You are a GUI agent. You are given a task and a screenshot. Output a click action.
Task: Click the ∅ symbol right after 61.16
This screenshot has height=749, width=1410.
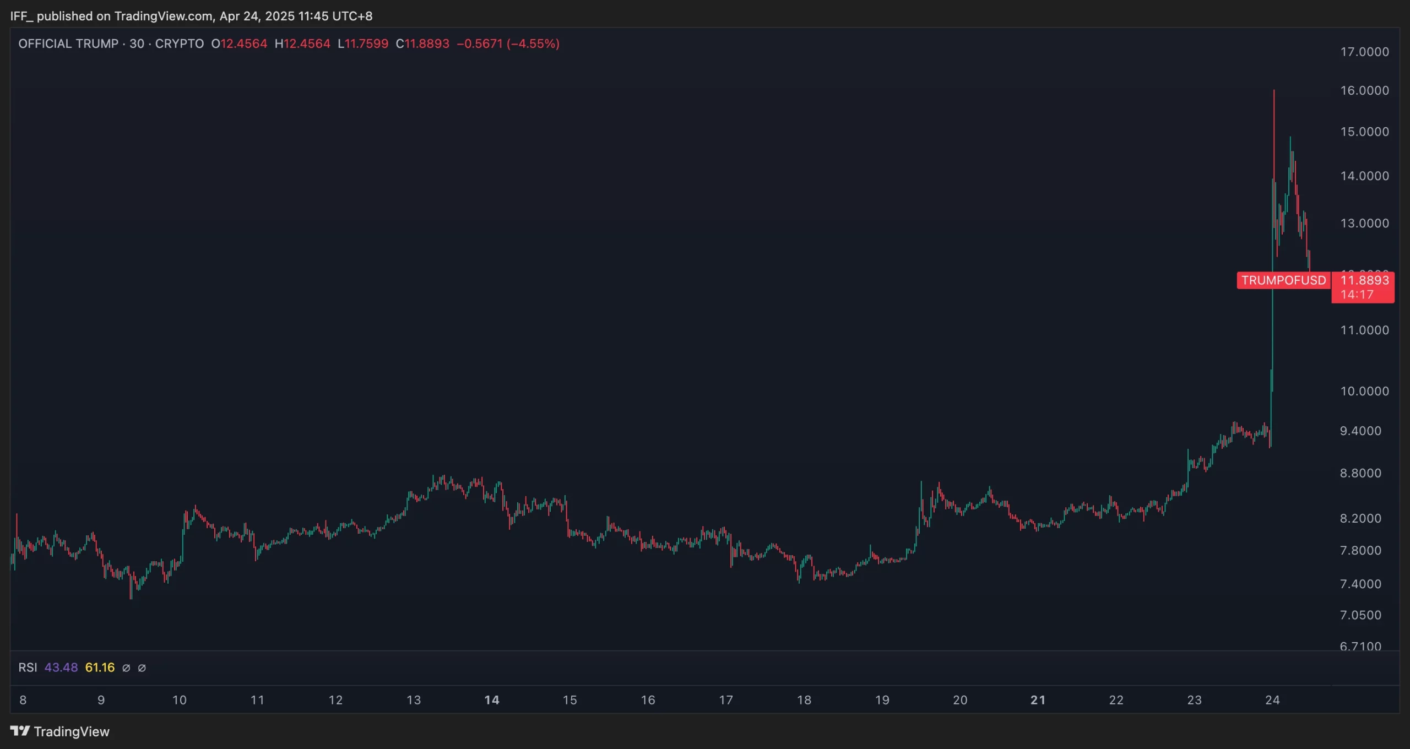coord(126,668)
